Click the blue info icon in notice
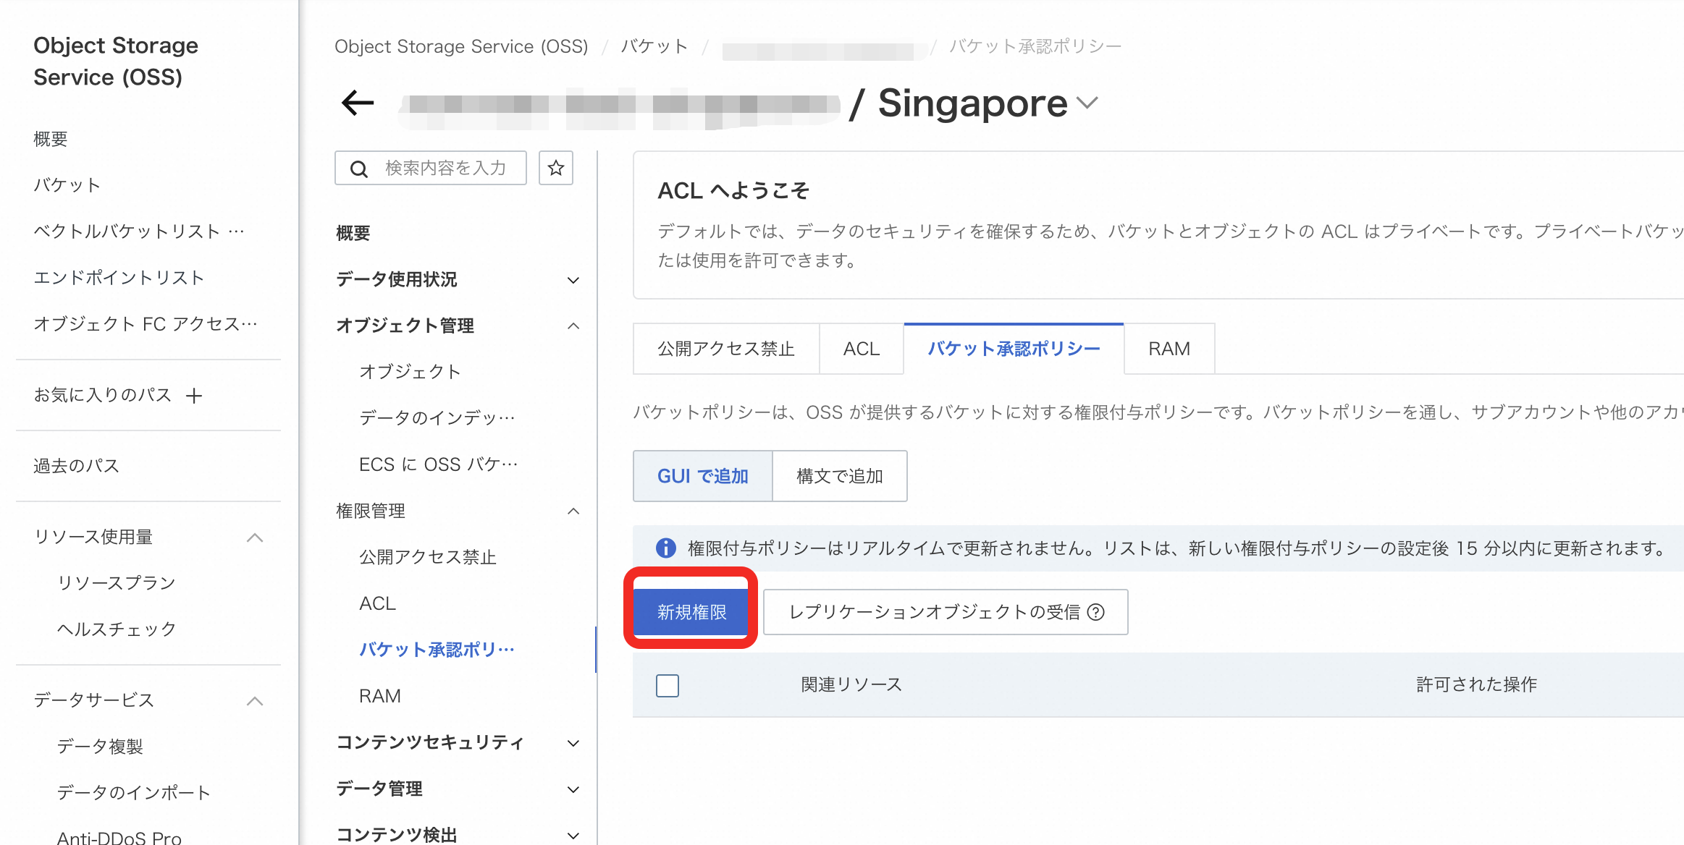The image size is (1684, 845). pos(665,548)
